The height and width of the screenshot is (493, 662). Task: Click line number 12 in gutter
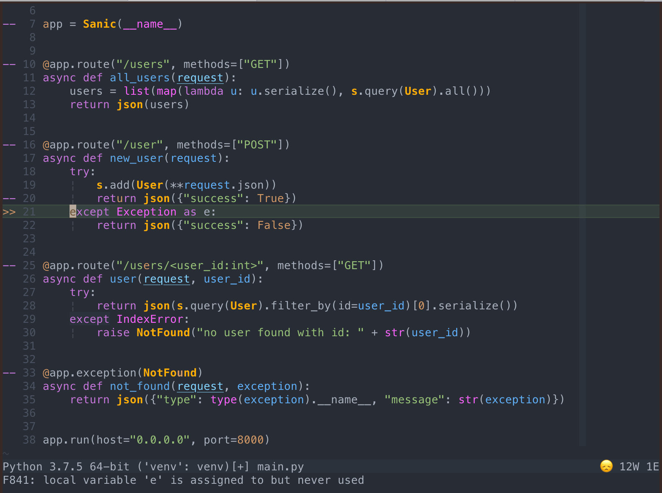pos(29,91)
